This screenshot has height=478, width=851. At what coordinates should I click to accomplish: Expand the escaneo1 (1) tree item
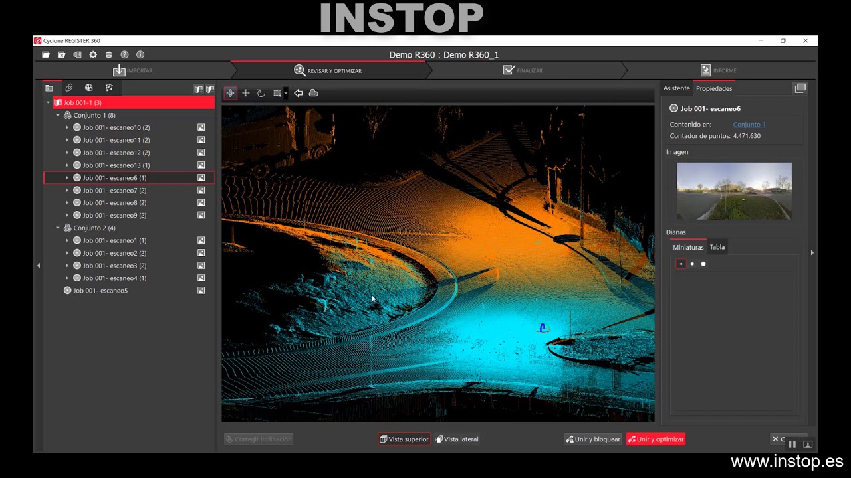point(67,240)
